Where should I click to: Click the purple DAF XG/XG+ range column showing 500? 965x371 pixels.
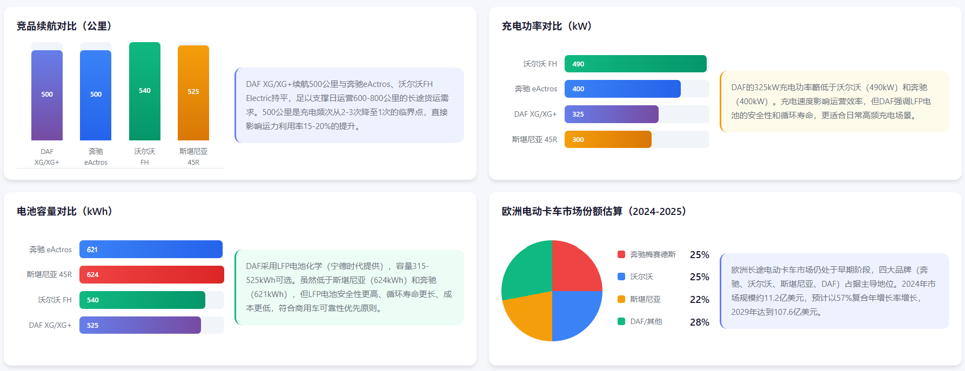[x=47, y=95]
